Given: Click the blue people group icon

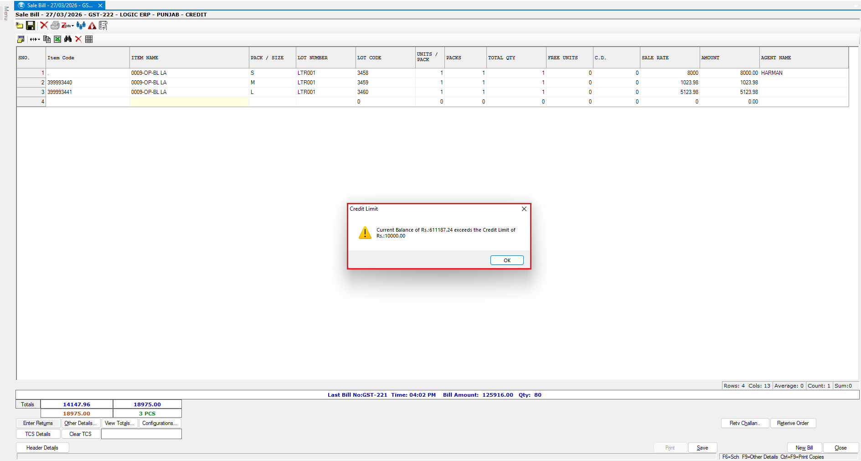Looking at the screenshot, I should tap(81, 26).
